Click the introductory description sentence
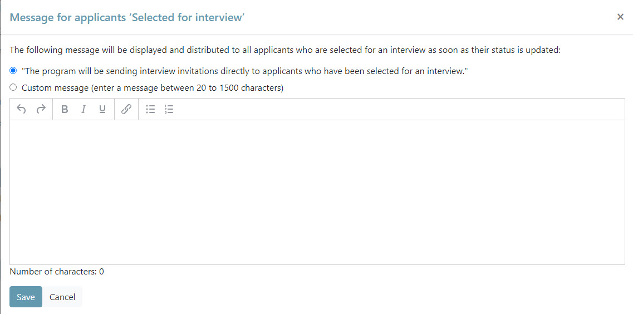Image resolution: width=633 pixels, height=314 pixels. [285, 50]
